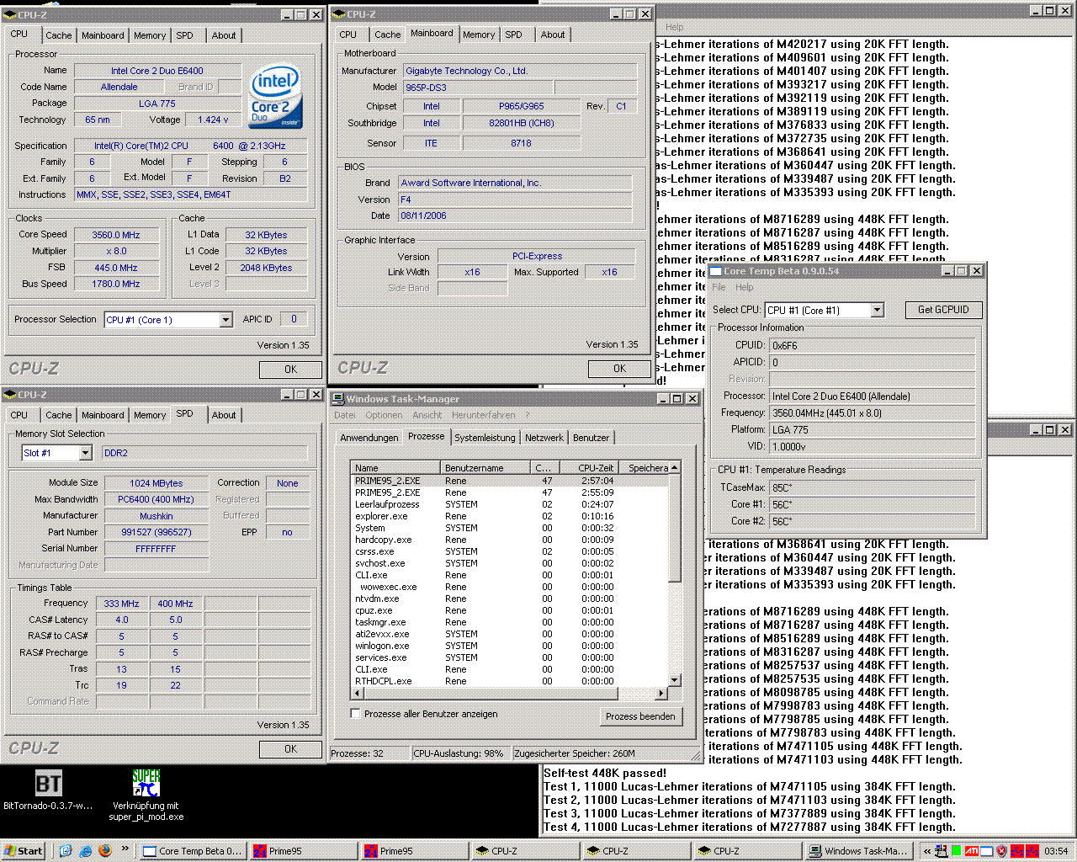The image size is (1077, 862).
Task: Click the DDR2 memory type field
Action: tap(204, 453)
